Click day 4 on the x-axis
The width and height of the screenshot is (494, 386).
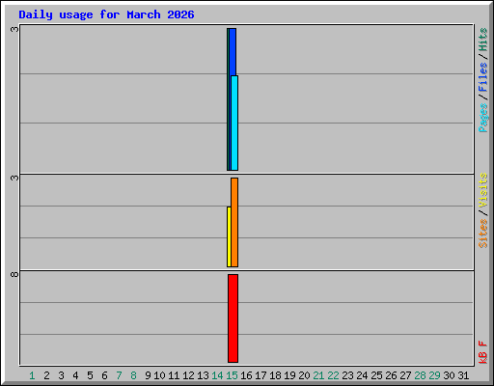(75, 375)
